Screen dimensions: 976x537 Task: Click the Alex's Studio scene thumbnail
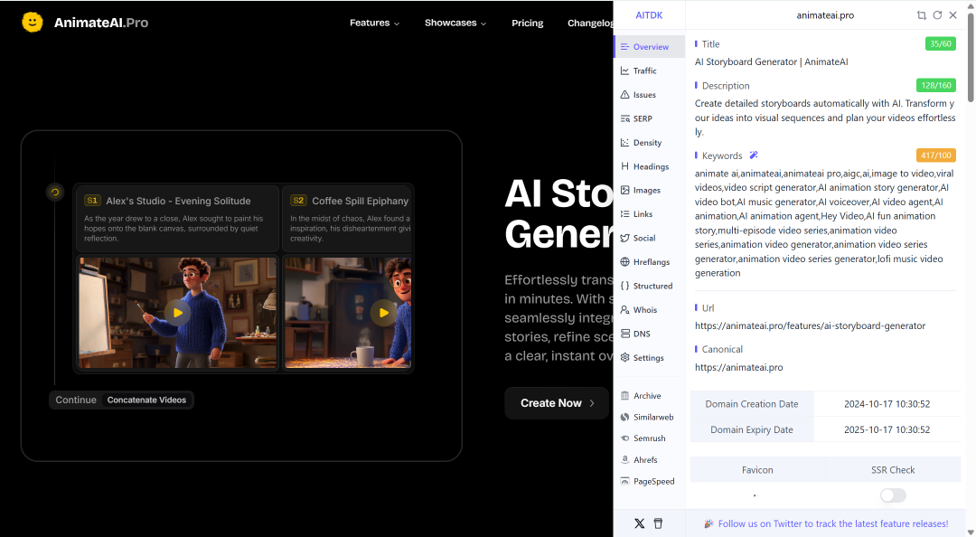pos(177,313)
